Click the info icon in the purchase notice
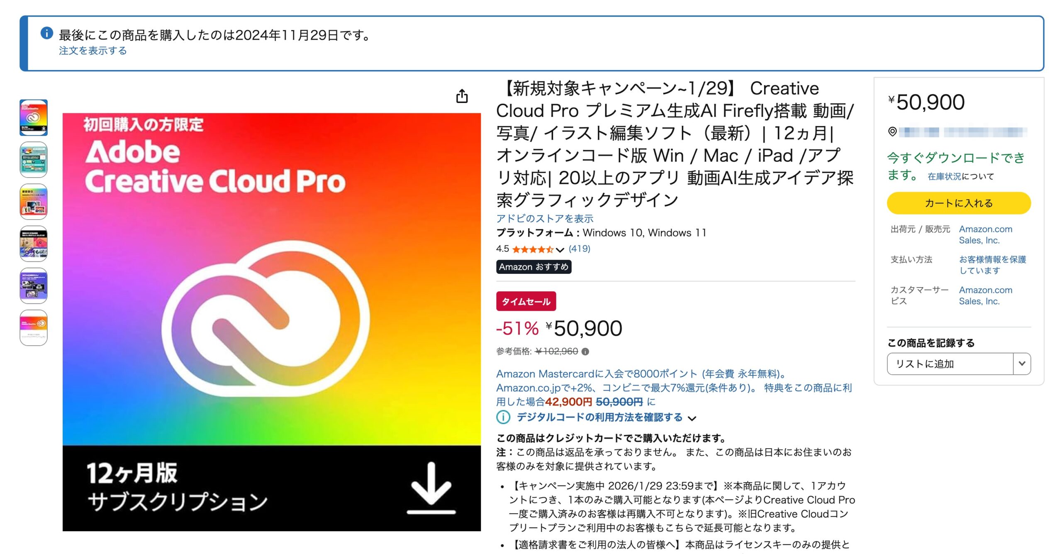The width and height of the screenshot is (1062, 554). 46,33
